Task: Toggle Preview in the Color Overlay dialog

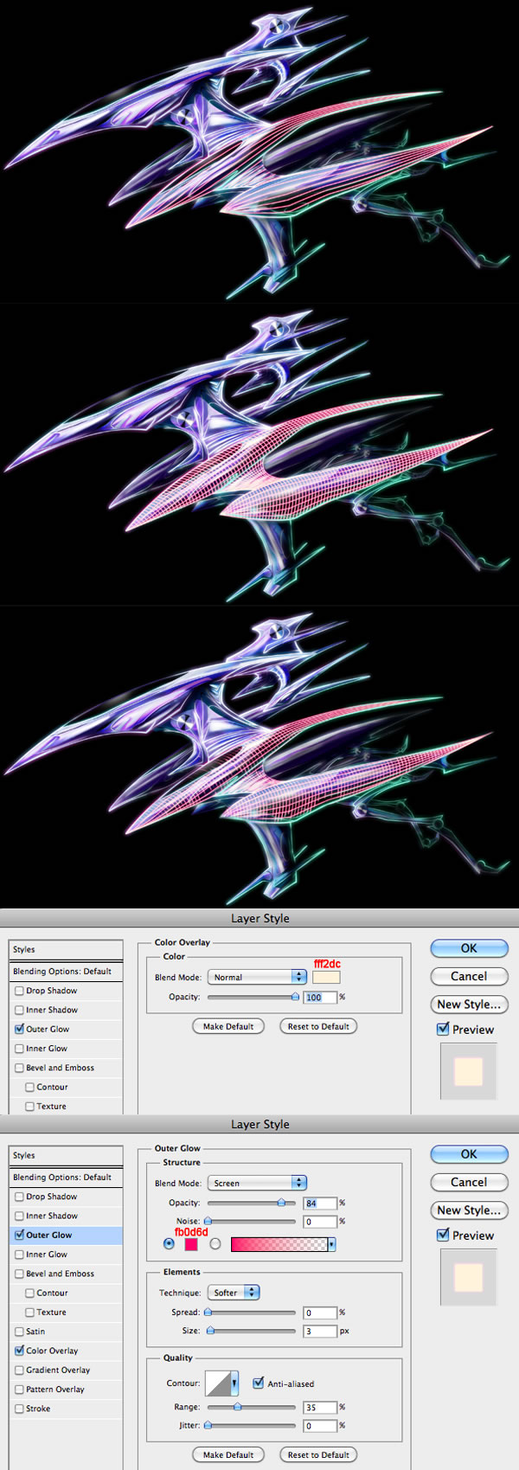Action: [443, 1029]
